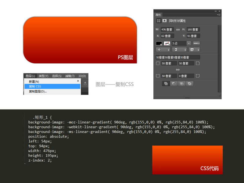The height and width of the screenshot is (183, 244).
Task: Click the X field showing 62 像素
Action: tap(167, 36)
